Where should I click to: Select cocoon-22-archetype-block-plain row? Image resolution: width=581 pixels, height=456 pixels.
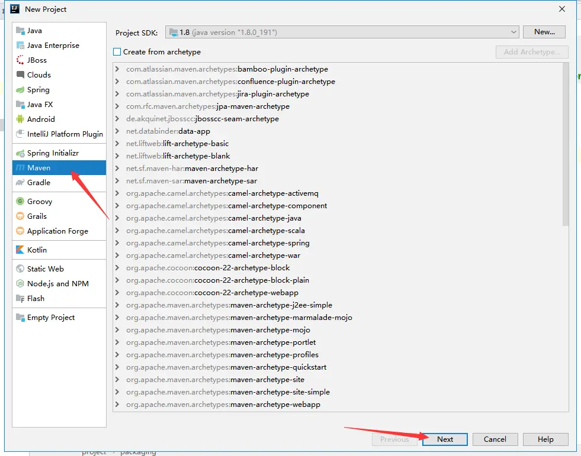coord(217,280)
